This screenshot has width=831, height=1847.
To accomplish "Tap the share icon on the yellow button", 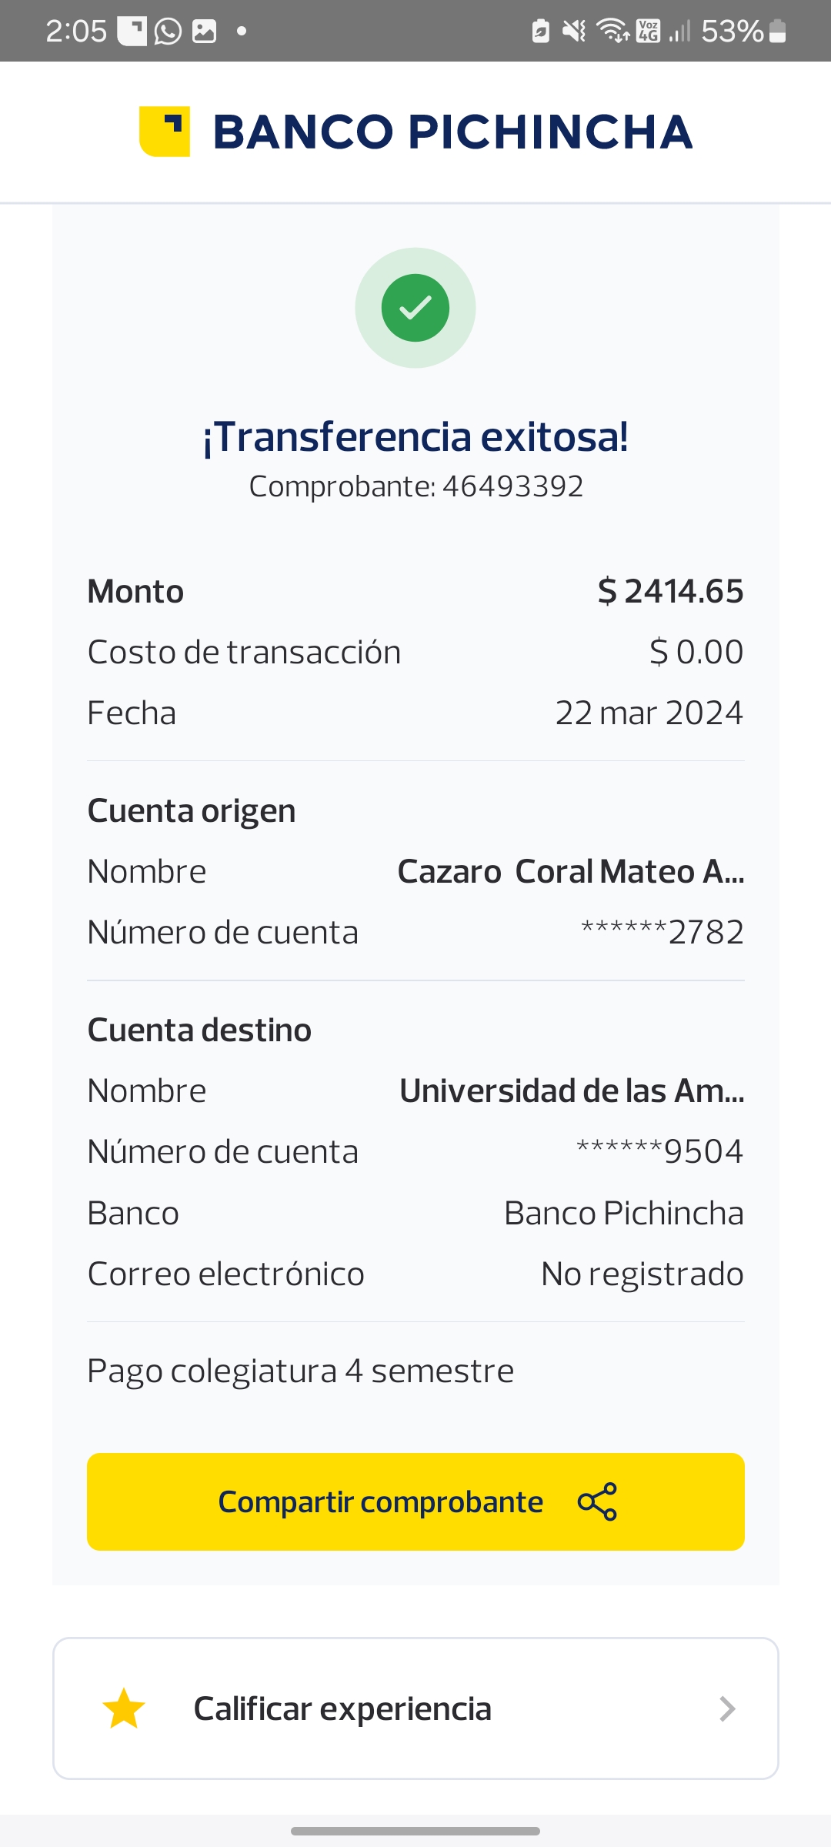I will coord(598,1501).
